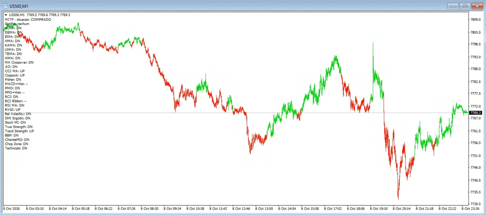The height and width of the screenshot is (215, 486).
Task: Minimize the US500,M1 chart window
Action: pyautogui.click(x=453, y=6)
